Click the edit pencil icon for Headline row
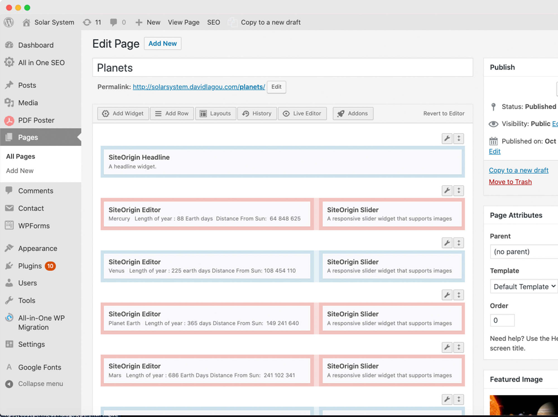This screenshot has width=558, height=417. pyautogui.click(x=447, y=138)
